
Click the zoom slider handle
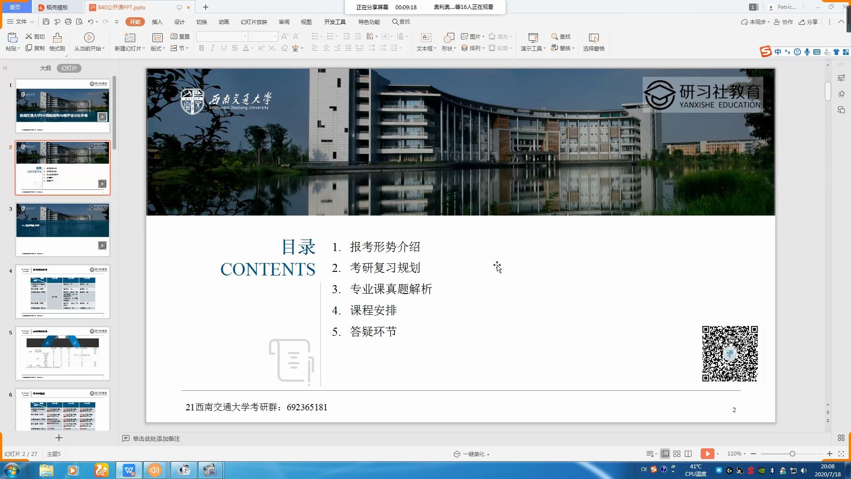[x=792, y=454]
